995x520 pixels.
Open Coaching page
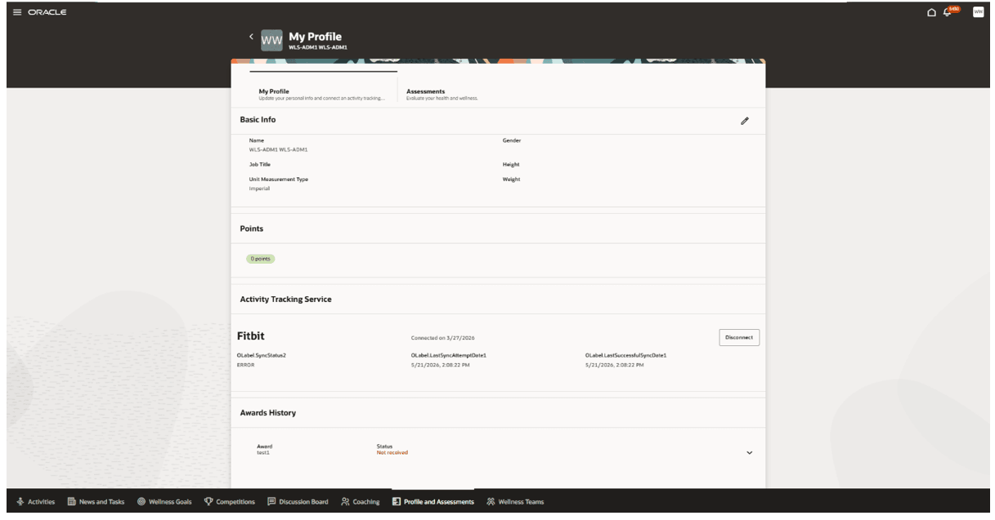361,502
